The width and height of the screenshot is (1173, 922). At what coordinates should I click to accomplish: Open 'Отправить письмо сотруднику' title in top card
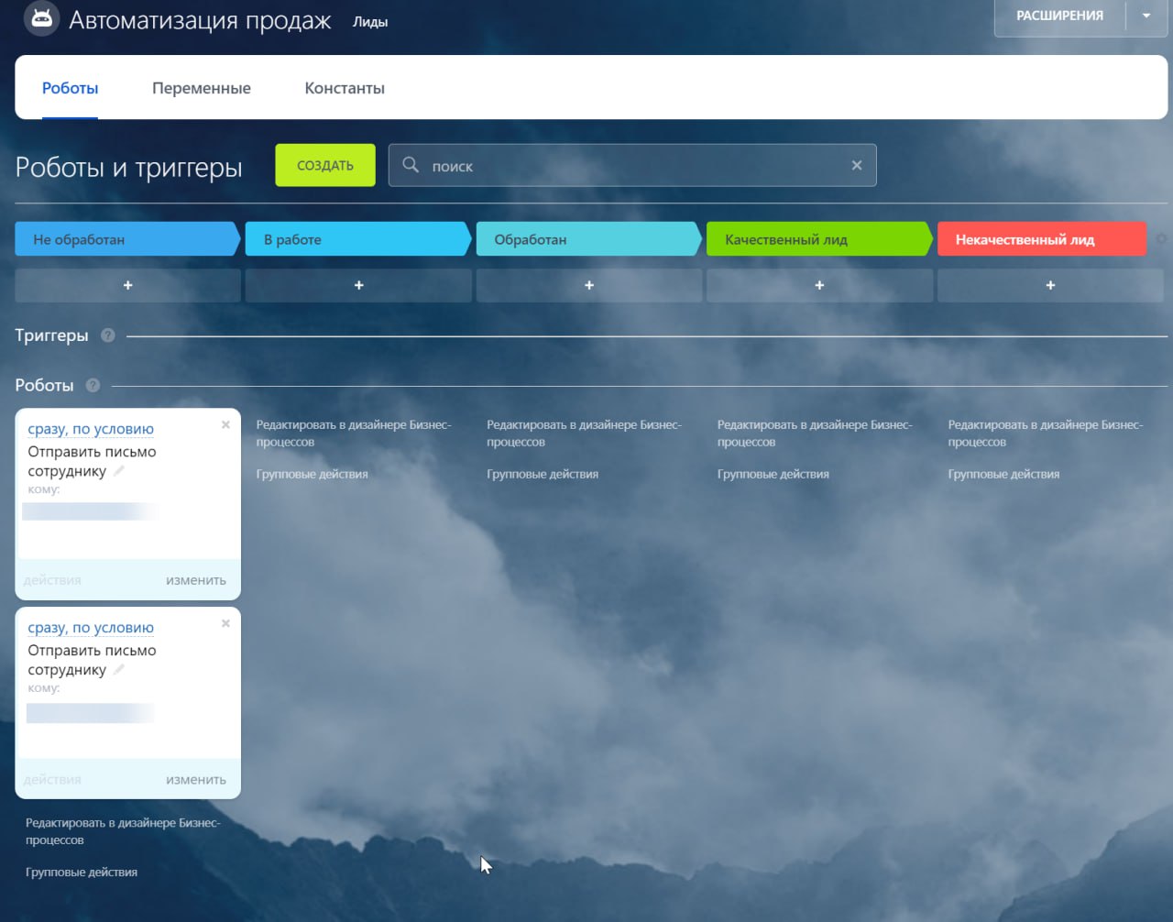92,461
